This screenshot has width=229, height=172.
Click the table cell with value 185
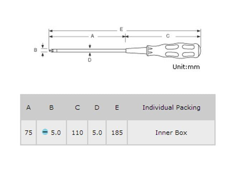(117, 133)
